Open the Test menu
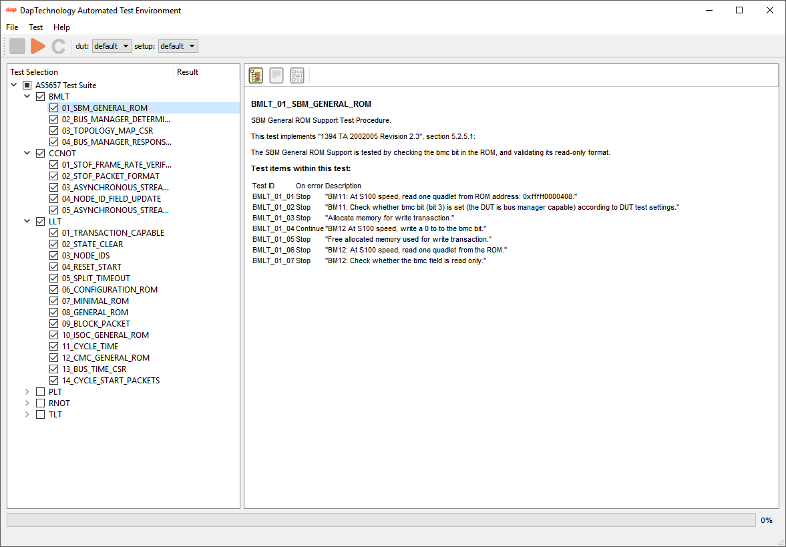Image resolution: width=786 pixels, height=547 pixels. click(35, 27)
